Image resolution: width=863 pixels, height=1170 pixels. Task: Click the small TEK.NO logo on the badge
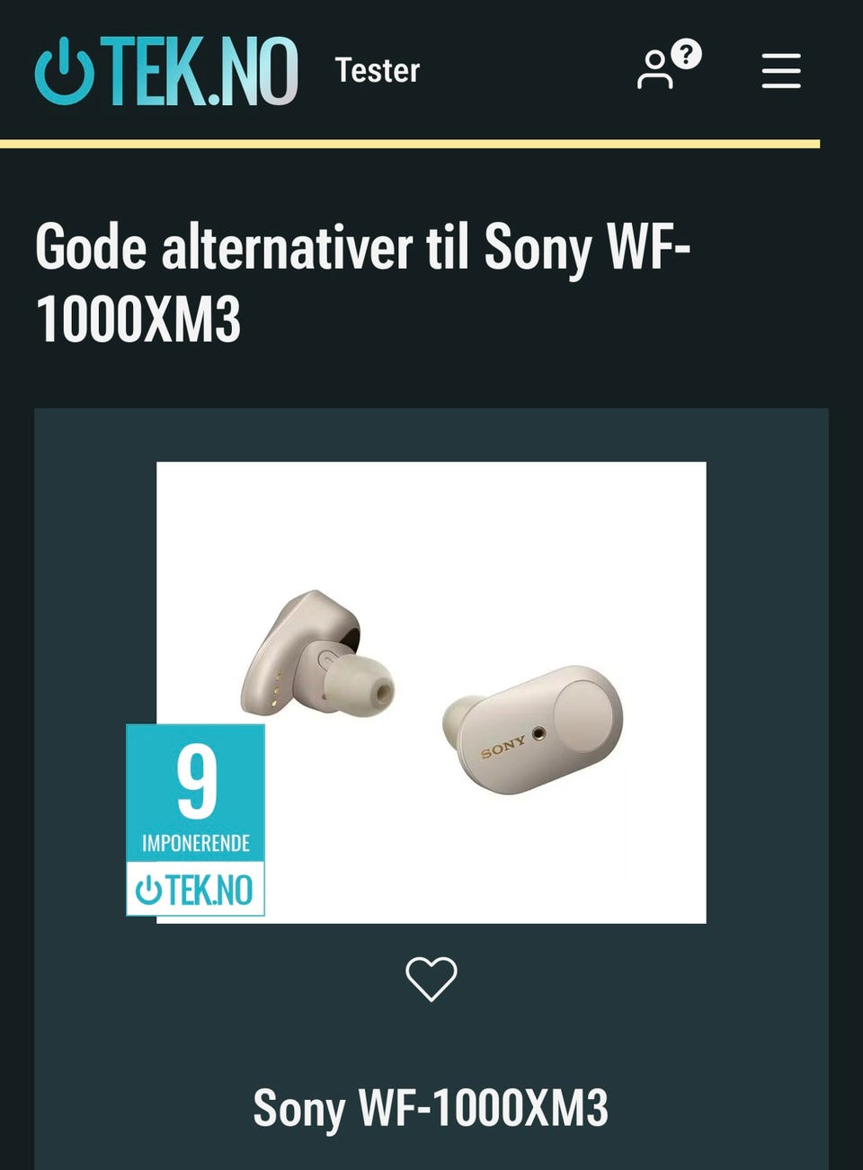click(195, 890)
